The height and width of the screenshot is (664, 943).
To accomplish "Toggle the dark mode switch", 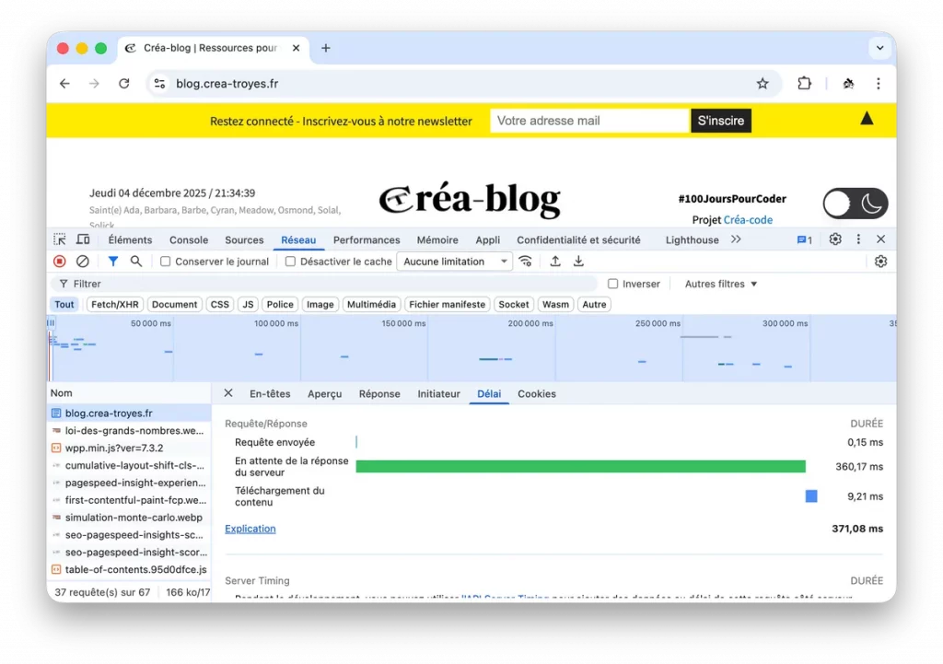I will click(x=855, y=204).
